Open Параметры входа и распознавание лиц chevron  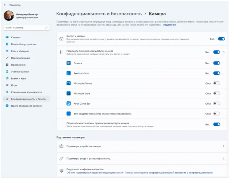(x=223, y=159)
